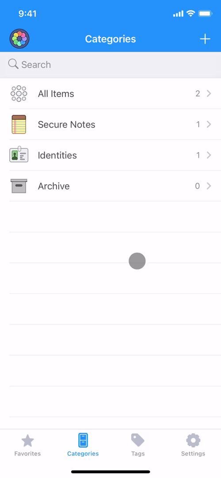Focus the Search input field
Image resolution: width=221 pixels, height=478 pixels.
(110, 65)
